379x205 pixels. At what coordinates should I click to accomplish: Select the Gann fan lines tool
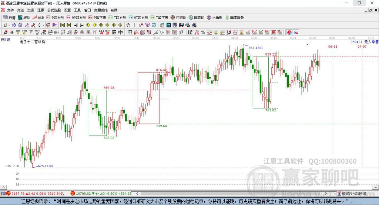tap(137, 33)
